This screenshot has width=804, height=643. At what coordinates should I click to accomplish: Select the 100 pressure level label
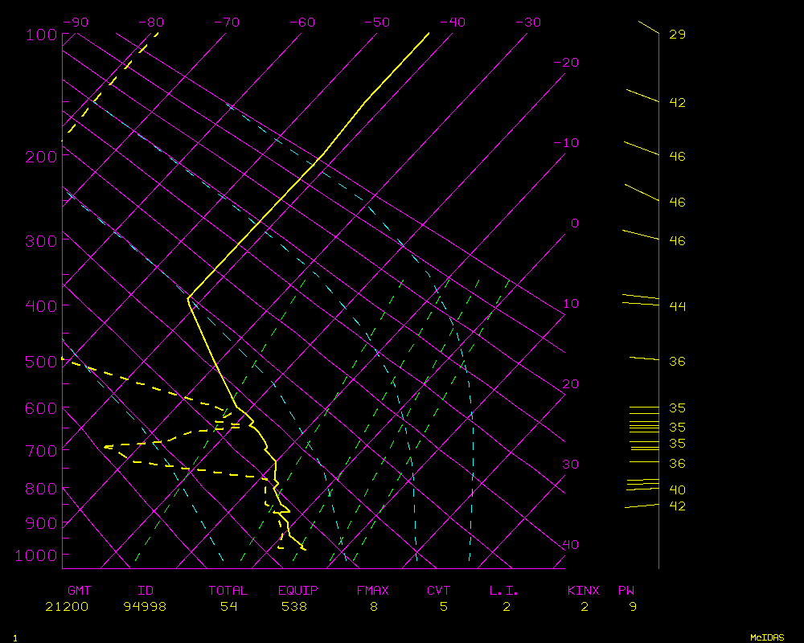39,35
